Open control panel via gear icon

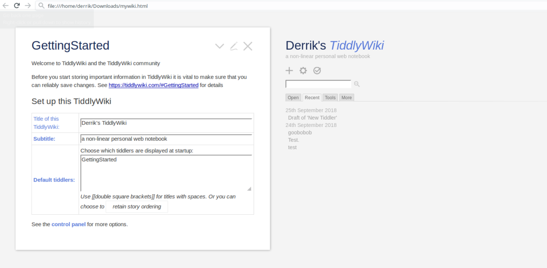pos(303,71)
